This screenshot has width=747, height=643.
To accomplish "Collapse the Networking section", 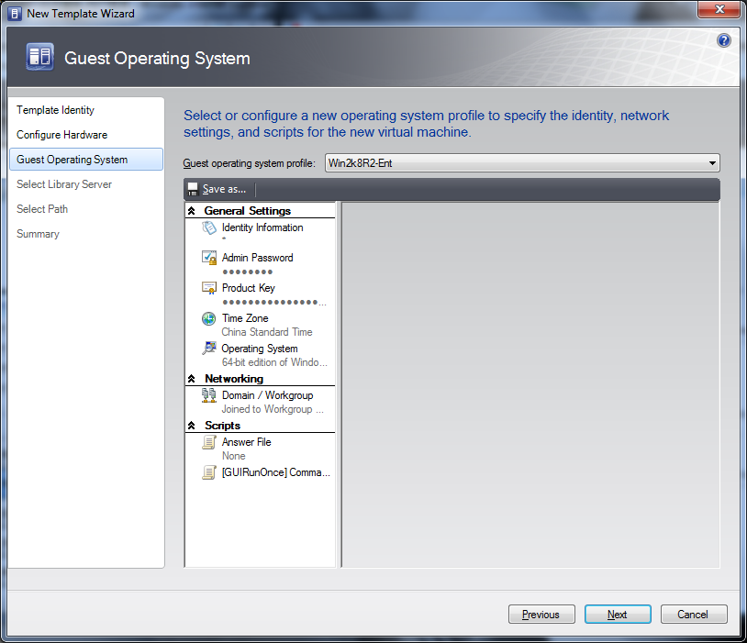I will (192, 379).
